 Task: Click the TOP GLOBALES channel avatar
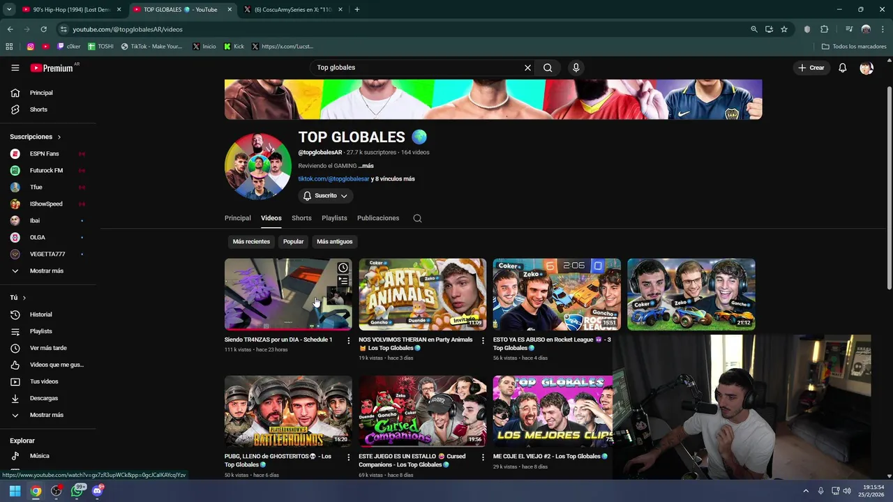(x=257, y=167)
